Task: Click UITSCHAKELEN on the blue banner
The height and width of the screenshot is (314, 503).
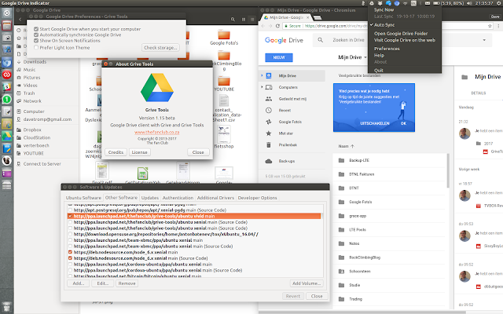Action: click(x=375, y=123)
